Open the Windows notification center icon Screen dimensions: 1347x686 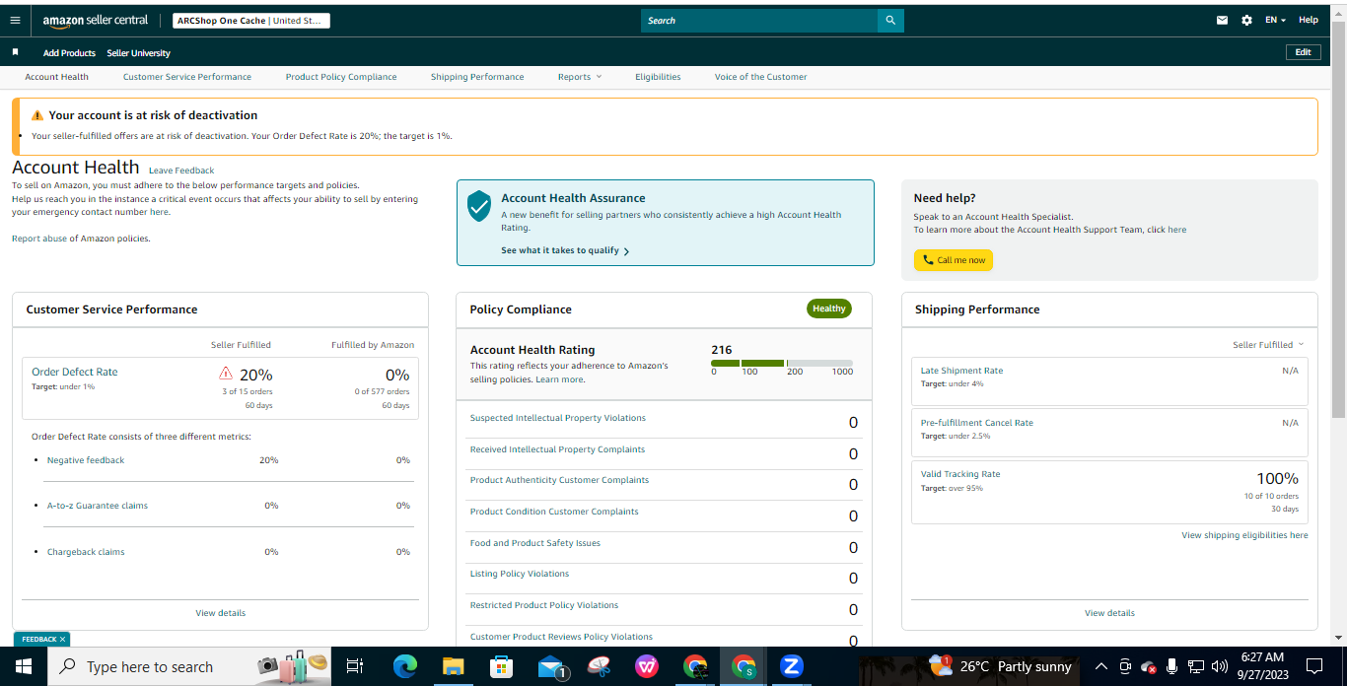[x=1313, y=666]
